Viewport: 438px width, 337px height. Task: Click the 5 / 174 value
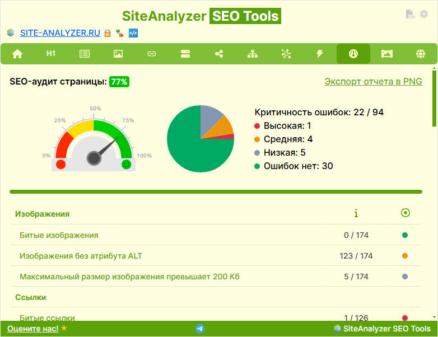click(x=356, y=277)
